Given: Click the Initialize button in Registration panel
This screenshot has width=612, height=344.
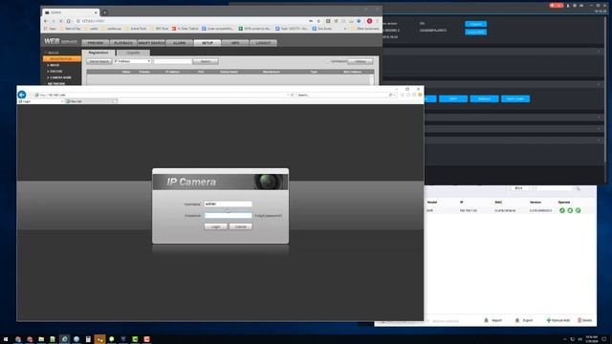Looking at the screenshot, I should pos(360,61).
